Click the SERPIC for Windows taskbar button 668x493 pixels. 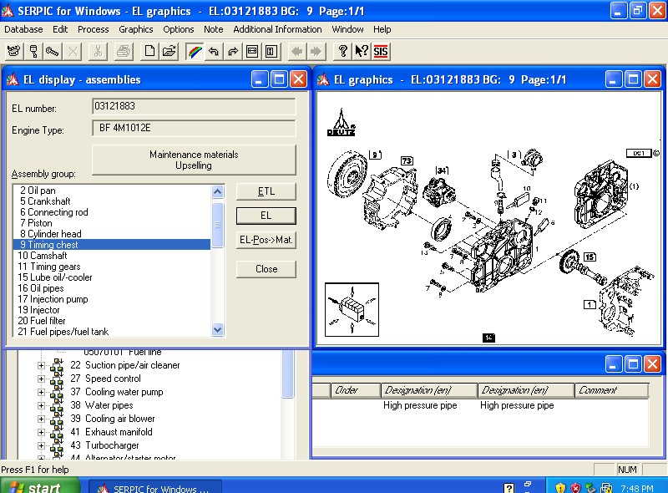(155, 487)
